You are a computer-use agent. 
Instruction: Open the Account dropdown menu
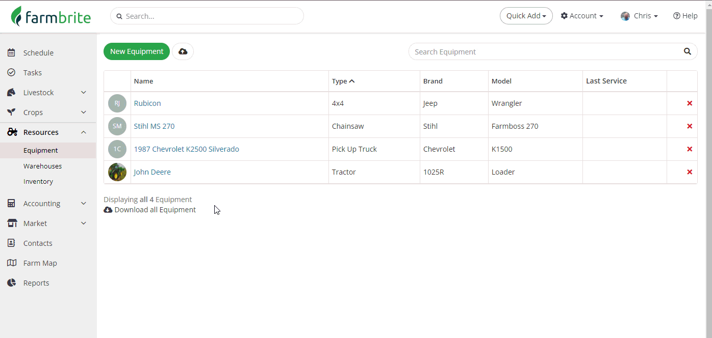(582, 16)
